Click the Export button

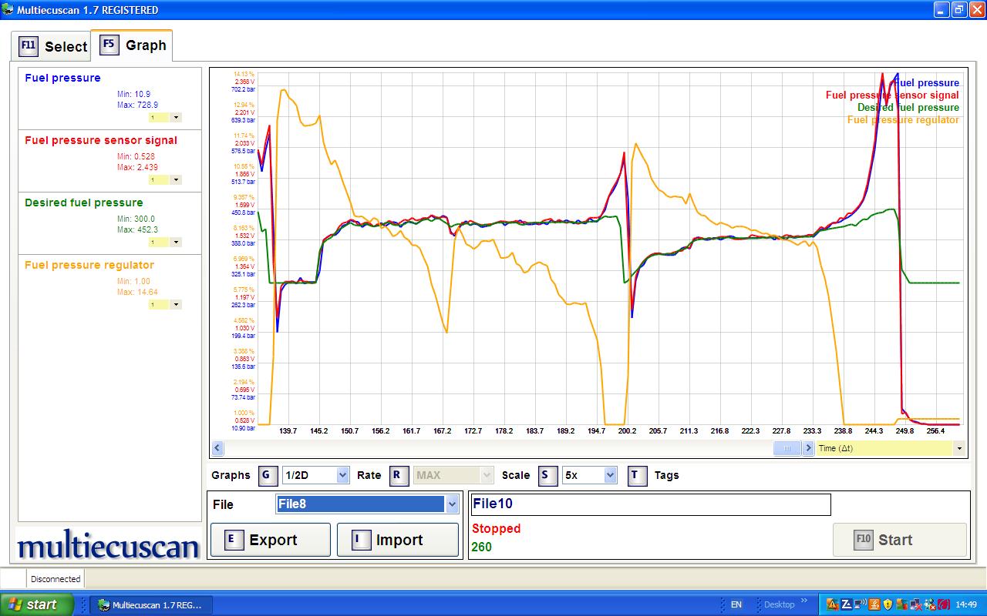tap(270, 540)
